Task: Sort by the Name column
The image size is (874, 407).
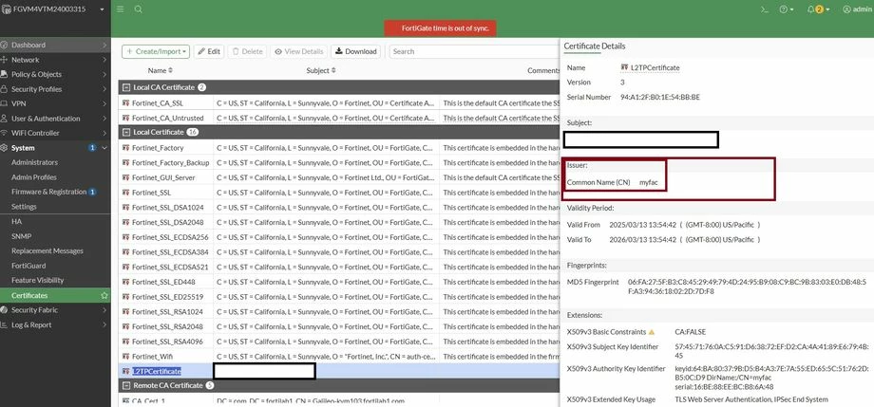Action: [x=161, y=71]
